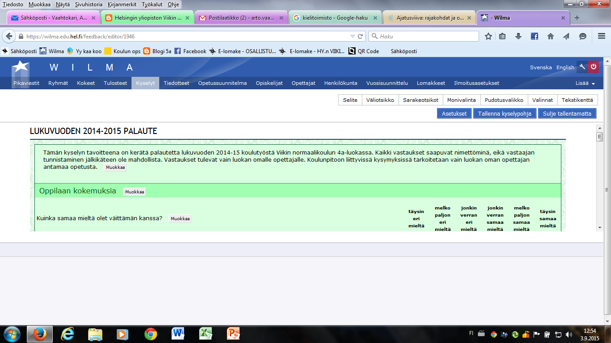
Task: Launch Google Chrome from taskbar
Action: click(x=151, y=334)
